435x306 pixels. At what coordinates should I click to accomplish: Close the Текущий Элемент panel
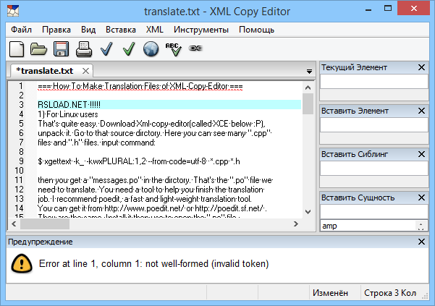[x=421, y=67]
